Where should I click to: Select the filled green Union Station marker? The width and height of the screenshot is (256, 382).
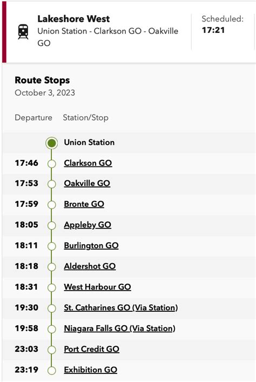click(52, 143)
